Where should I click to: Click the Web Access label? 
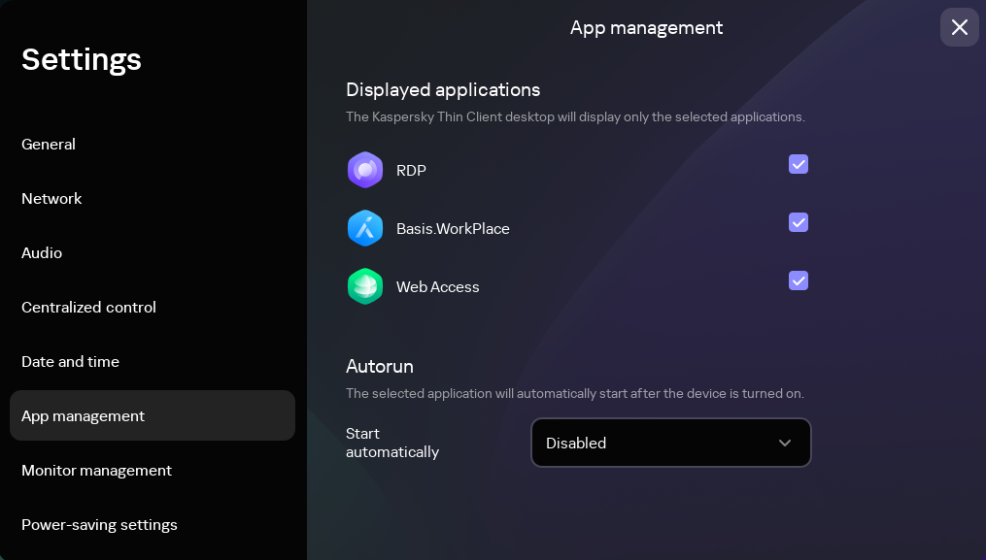pos(438,286)
